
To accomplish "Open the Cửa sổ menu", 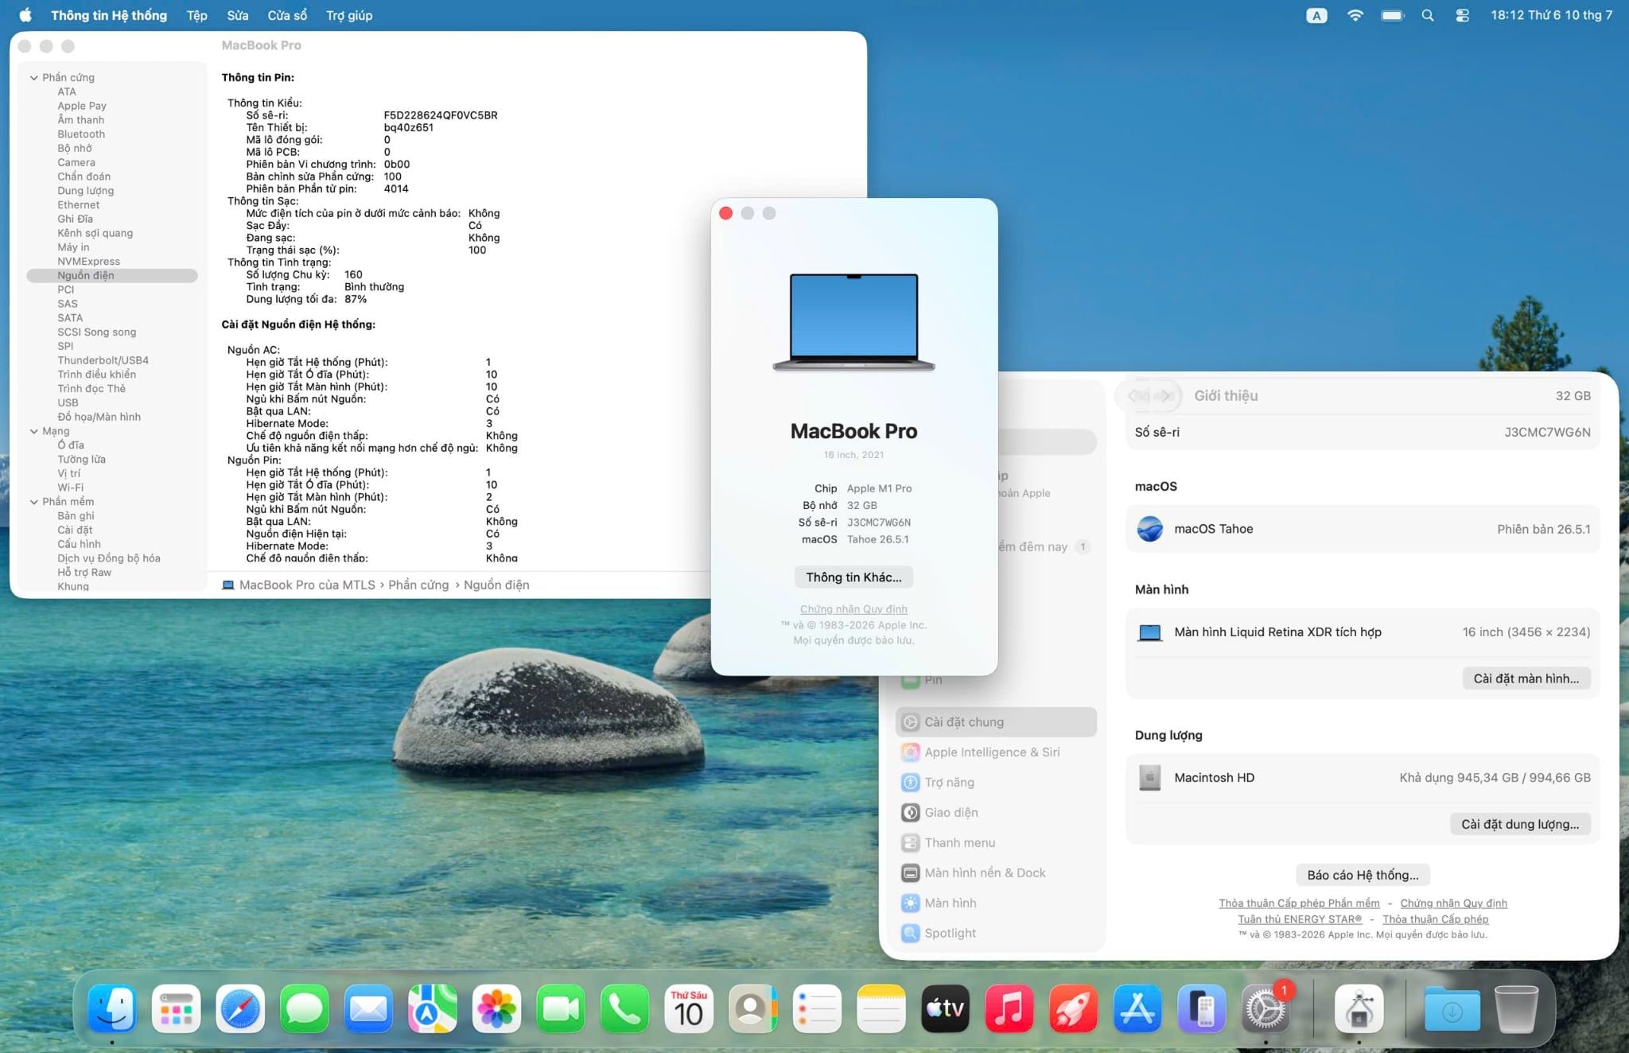I will pyautogui.click(x=287, y=15).
